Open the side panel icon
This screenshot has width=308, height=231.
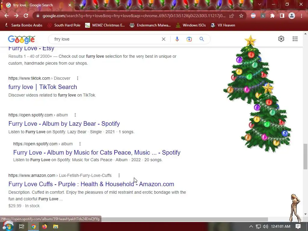pos(282,16)
